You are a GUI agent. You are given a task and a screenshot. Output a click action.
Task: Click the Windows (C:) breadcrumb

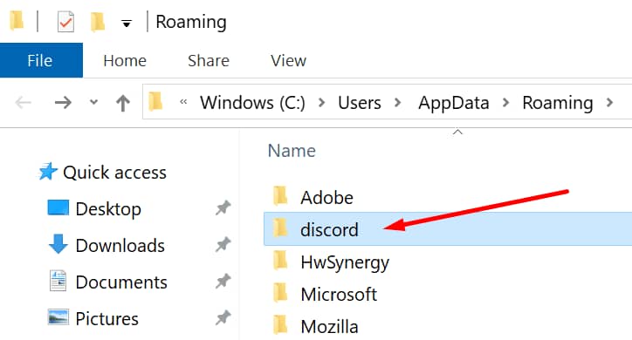point(252,103)
